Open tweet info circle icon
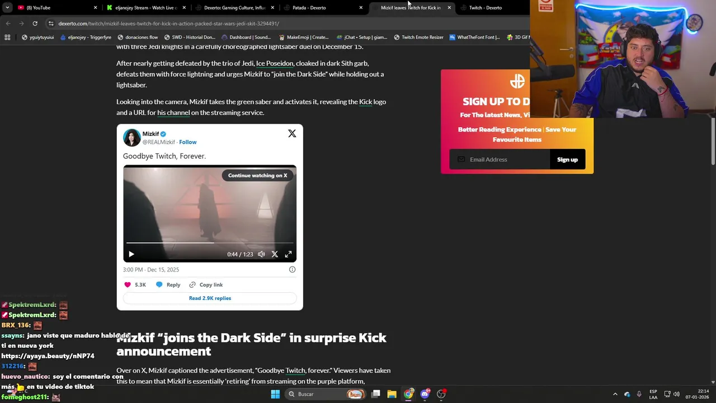Image resolution: width=716 pixels, height=403 pixels. [x=292, y=269]
